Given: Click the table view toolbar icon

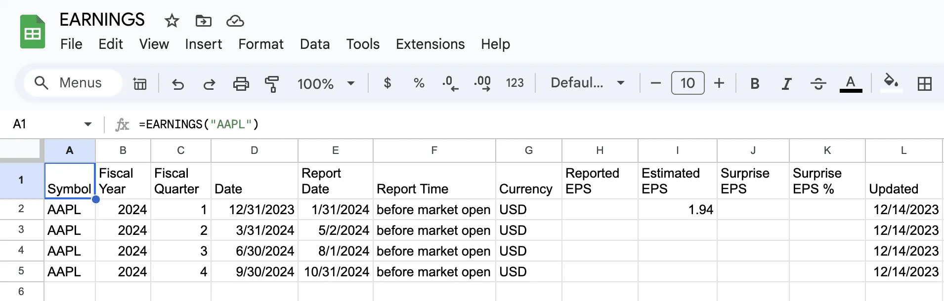Looking at the screenshot, I should pos(140,83).
